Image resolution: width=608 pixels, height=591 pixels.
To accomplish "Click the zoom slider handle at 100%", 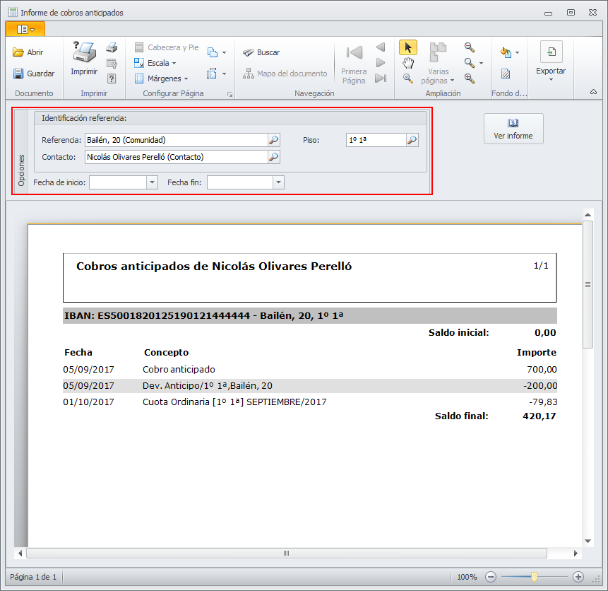I will pos(534,577).
